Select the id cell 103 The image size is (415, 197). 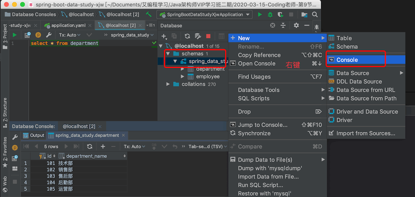pyautogui.click(x=44, y=176)
